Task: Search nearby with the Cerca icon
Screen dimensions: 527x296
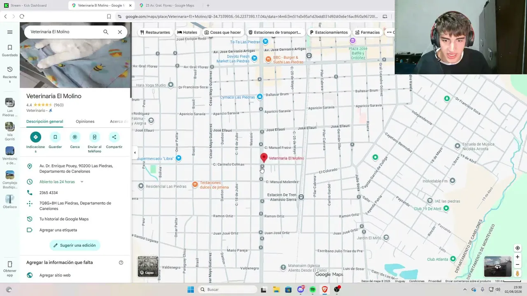Action: point(75,137)
